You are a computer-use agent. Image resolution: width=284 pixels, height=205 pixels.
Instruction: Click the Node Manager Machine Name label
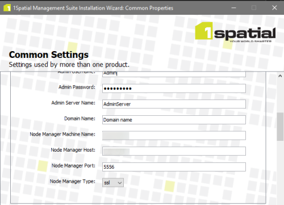coord(62,134)
